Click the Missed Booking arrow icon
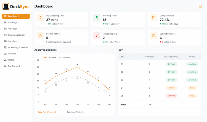Screen dimensions: 207x122 pos(97,36)
